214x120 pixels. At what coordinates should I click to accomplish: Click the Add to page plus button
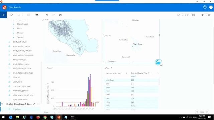pos(3,15)
